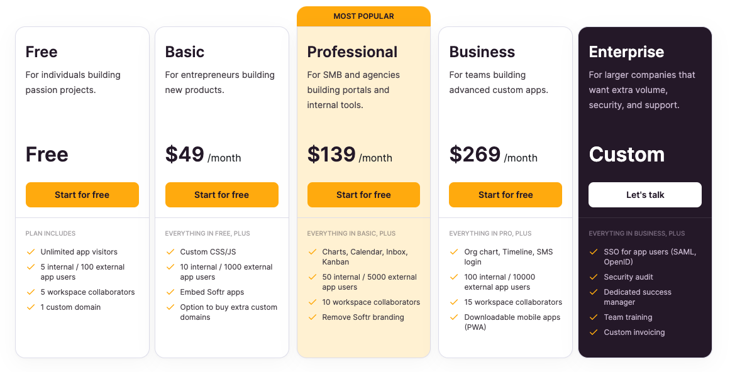Click the checkmark beside Unlimited app visitors
The height and width of the screenshot is (372, 730).
pos(31,252)
